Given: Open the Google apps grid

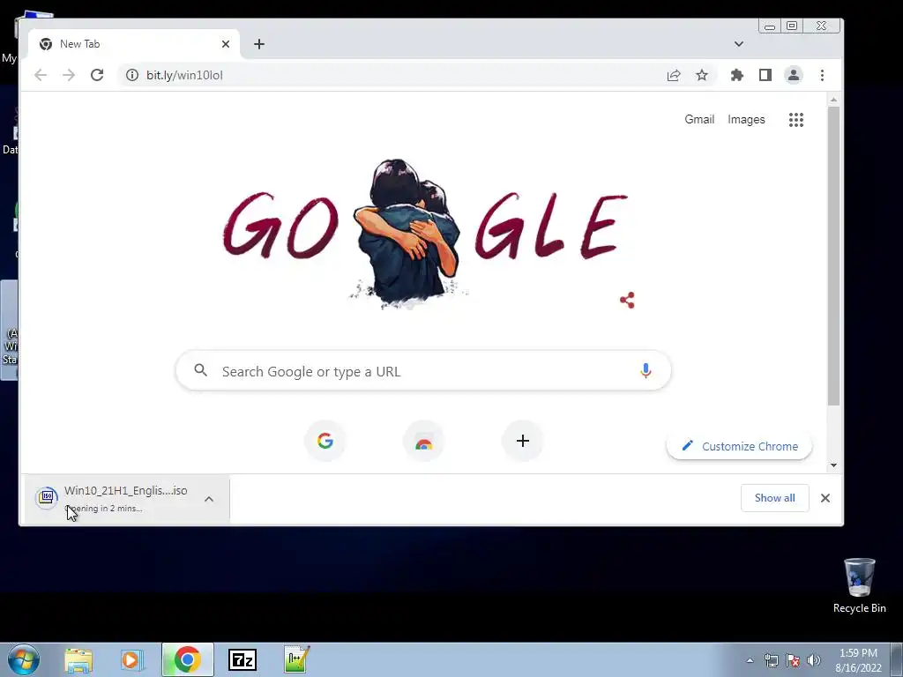Looking at the screenshot, I should [796, 120].
